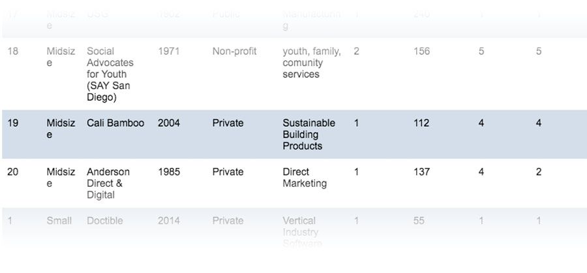Select employee count 112 cell
This screenshot has width=587, height=273.
click(x=421, y=123)
